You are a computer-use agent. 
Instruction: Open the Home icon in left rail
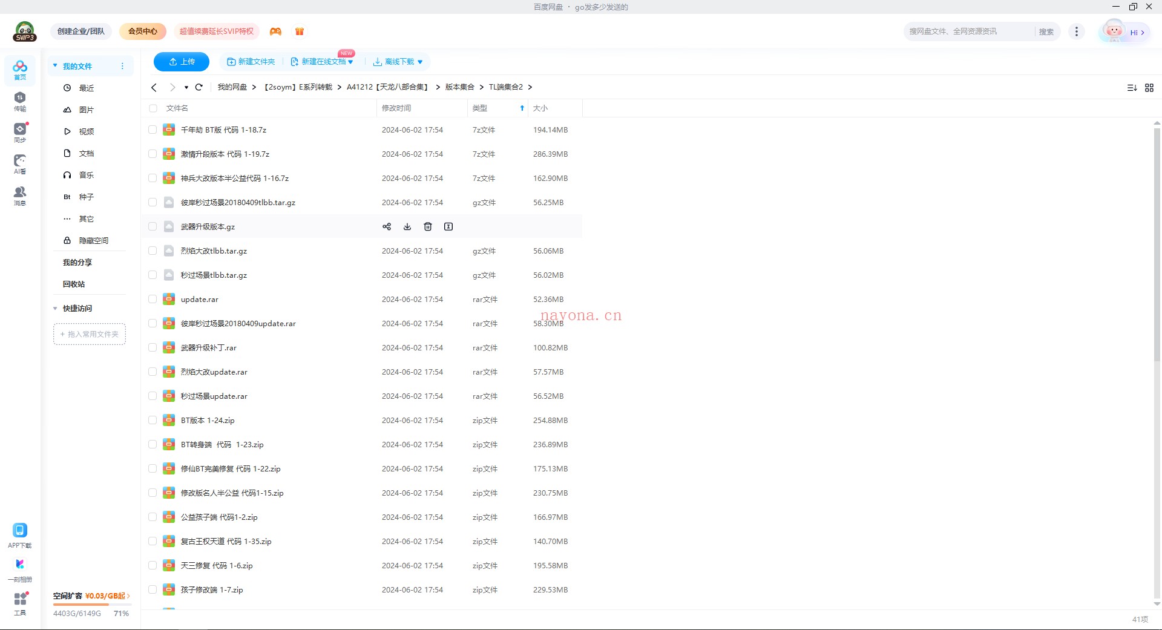coord(20,70)
